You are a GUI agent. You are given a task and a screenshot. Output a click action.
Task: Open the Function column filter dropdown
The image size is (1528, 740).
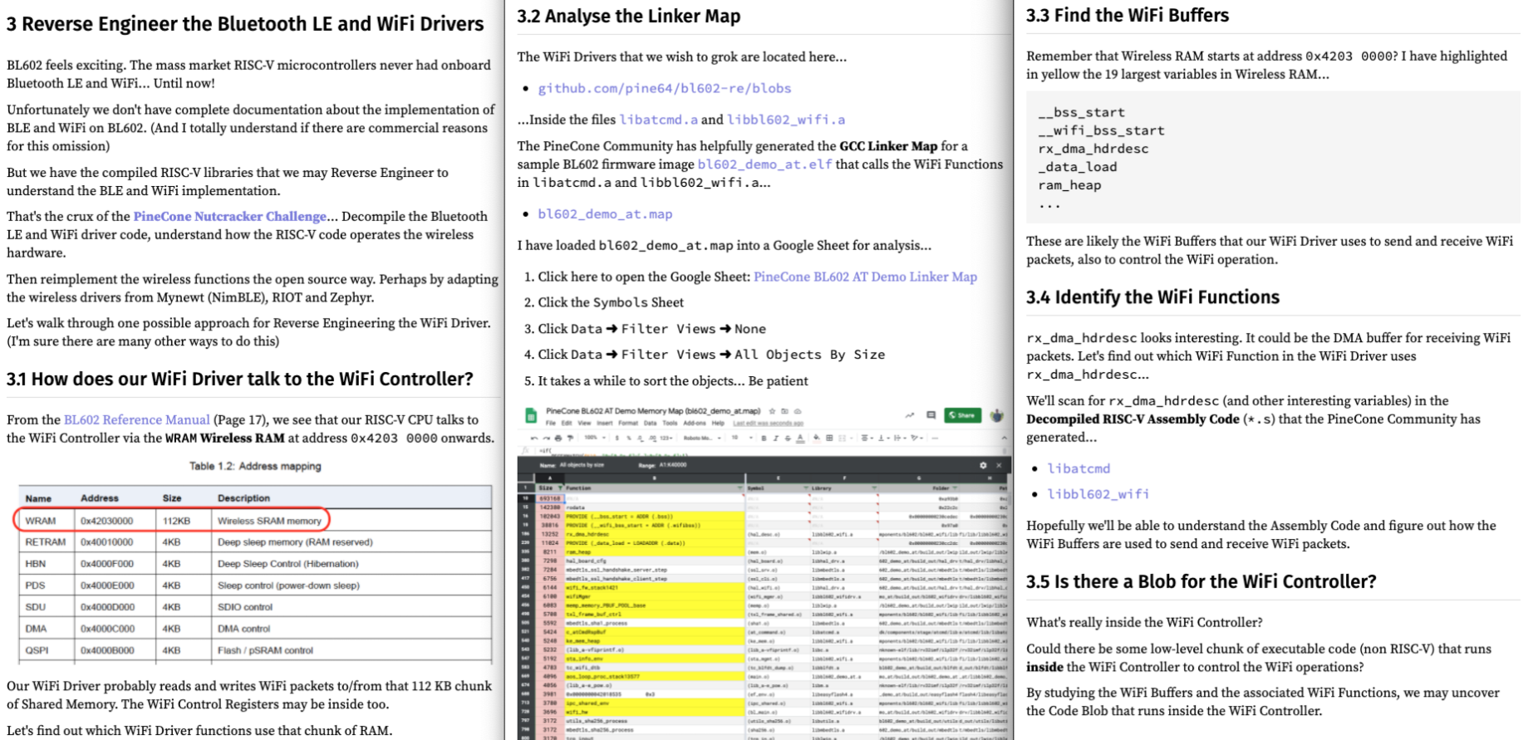pyautogui.click(x=739, y=488)
